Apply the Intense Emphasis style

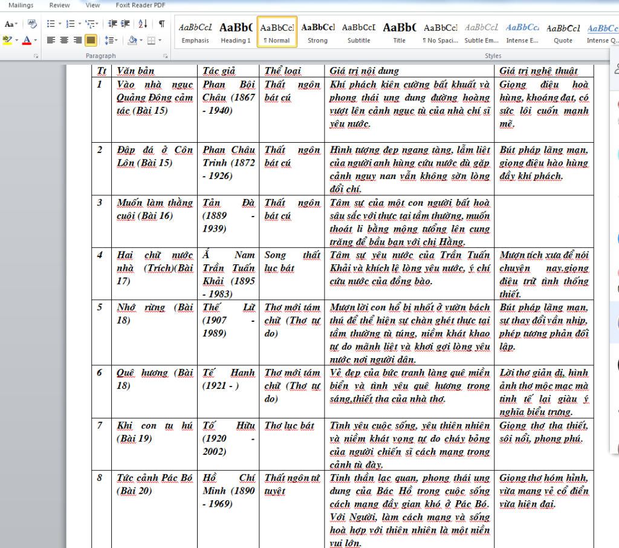(x=522, y=33)
